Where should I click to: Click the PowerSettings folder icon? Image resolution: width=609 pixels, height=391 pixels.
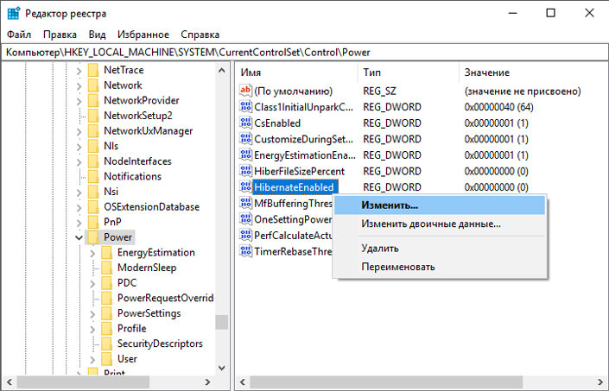point(107,313)
